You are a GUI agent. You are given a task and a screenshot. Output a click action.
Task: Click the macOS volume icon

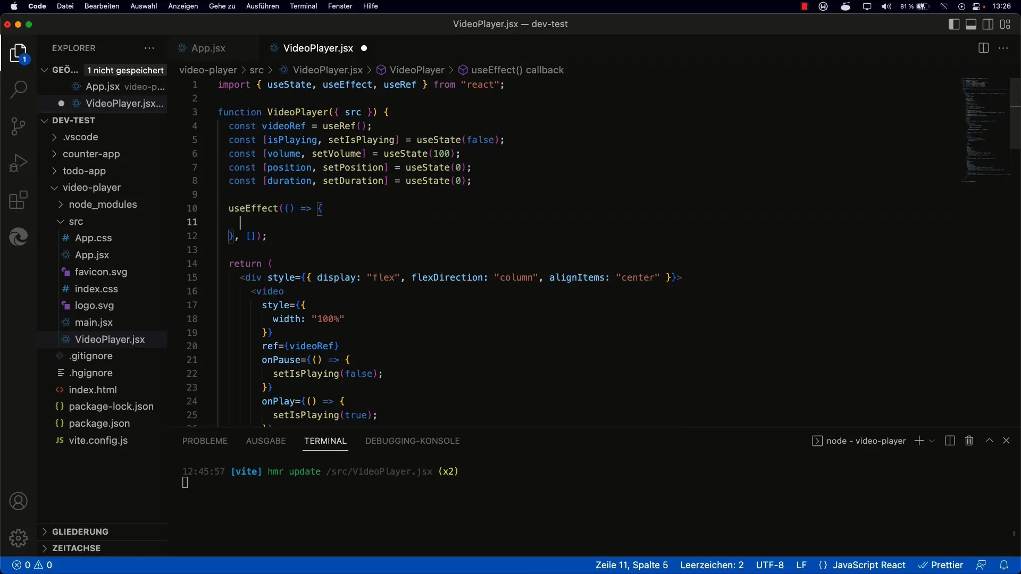tap(886, 6)
